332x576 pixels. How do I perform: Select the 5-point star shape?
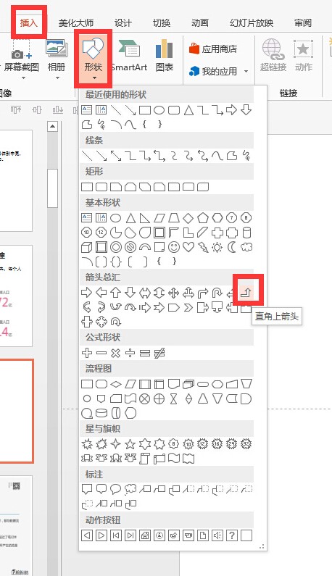click(x=130, y=444)
